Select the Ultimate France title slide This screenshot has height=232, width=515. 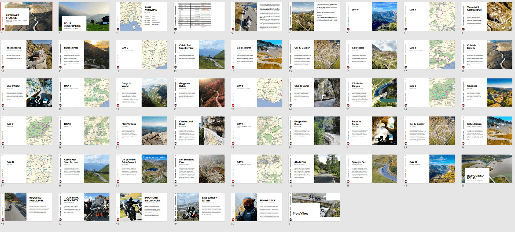coord(27,17)
